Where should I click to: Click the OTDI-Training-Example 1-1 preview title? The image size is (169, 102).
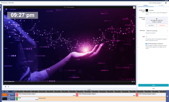(69, 7)
